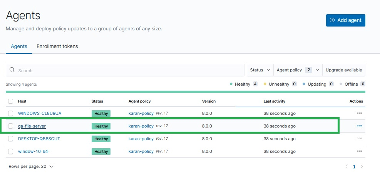Click '38 seconds ago' in DESKTOP-QBBSCUT row
This screenshot has height=174, width=380.
[x=280, y=139]
